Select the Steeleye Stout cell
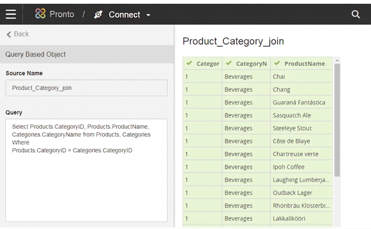Screen dimensions: 371x229 coord(301,128)
